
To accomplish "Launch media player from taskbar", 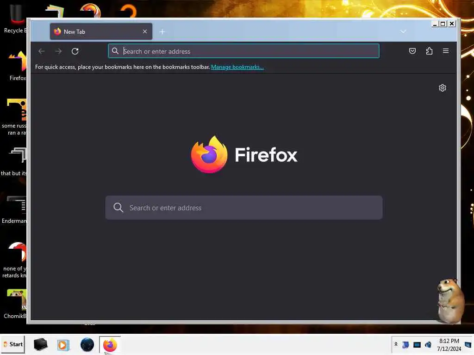I will click(63, 345).
